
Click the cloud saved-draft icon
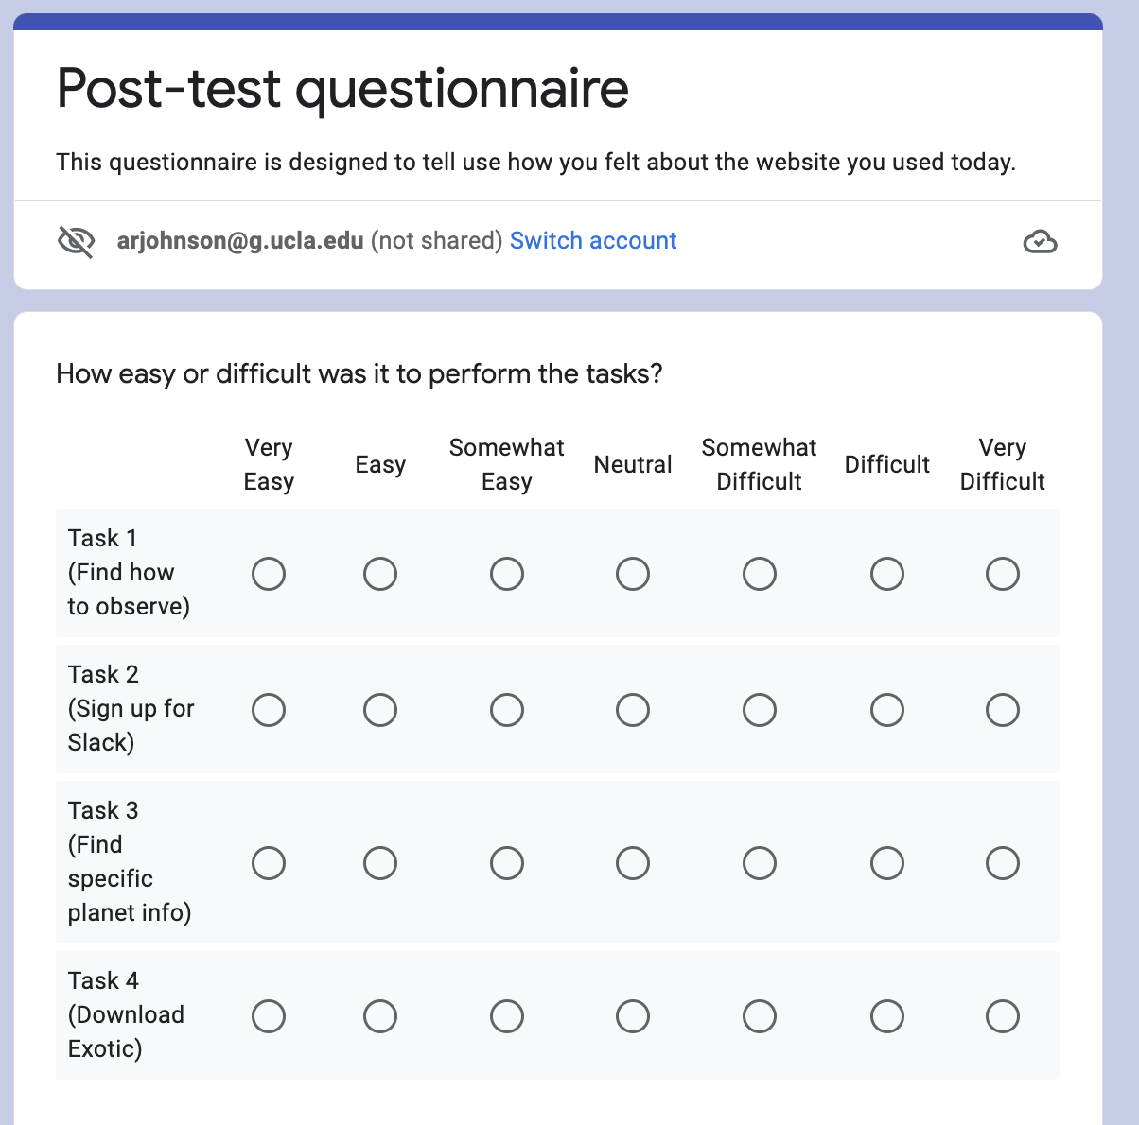coord(1040,242)
